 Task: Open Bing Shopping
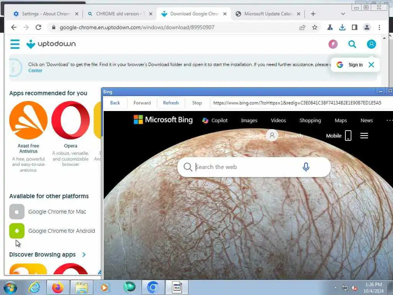(310, 120)
